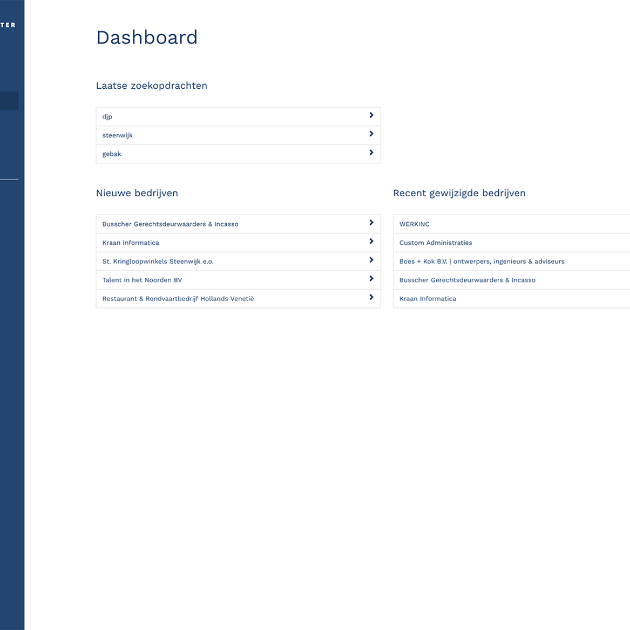Open Busscher Gerechtsdeurwaarders & Incasso under Nieuwe bedrijven

(170, 224)
